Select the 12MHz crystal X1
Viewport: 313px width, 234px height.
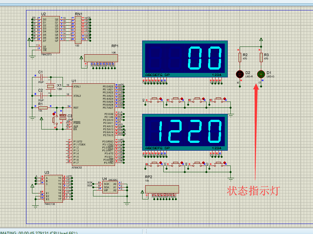[x=50, y=87]
